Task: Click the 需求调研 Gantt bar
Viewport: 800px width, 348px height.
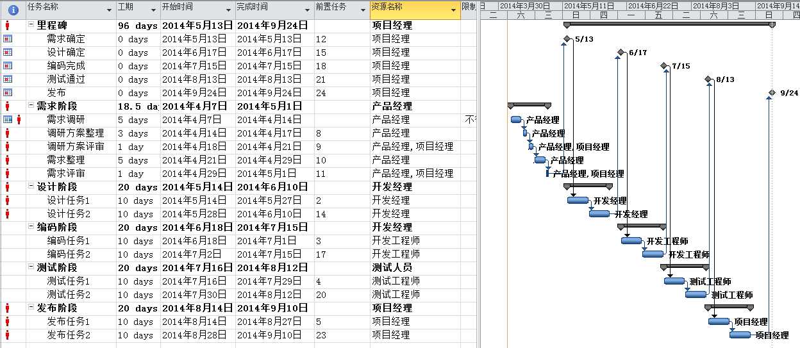Action: tap(516, 120)
